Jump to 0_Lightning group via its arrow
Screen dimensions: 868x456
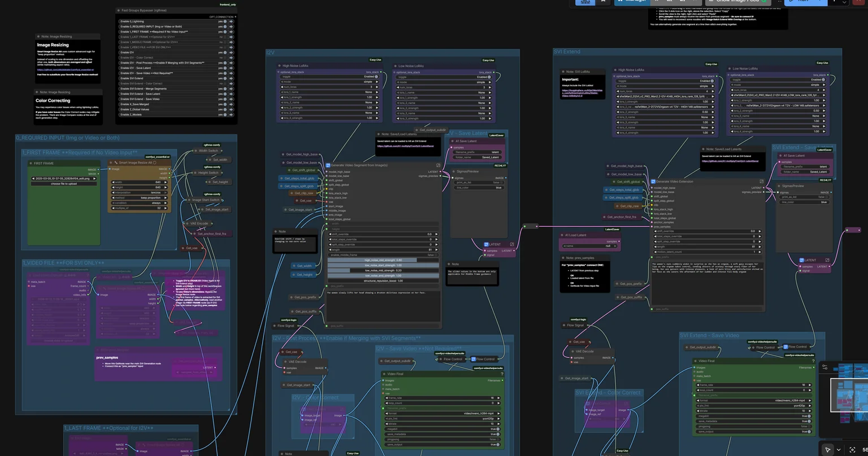(231, 21)
